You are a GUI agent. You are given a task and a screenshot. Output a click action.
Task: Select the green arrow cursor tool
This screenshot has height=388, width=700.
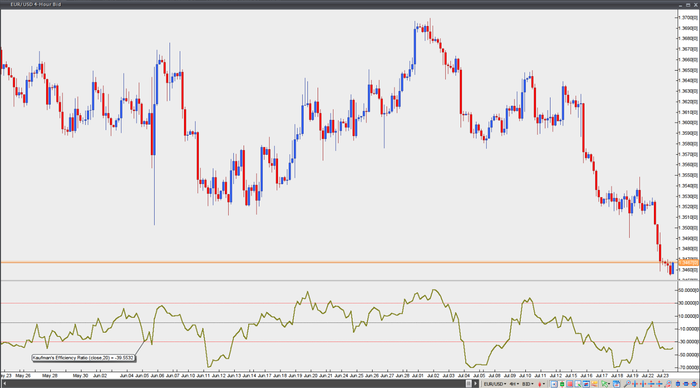click(604, 384)
